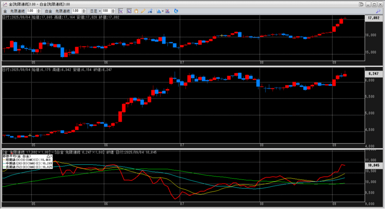This screenshot has width=385, height=209.
Task: Click the 短期線 yellow moving average legend entry
Action: 26,159
